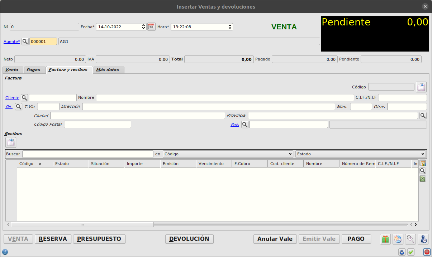
Task: Follow the País link
Action: [x=235, y=125]
